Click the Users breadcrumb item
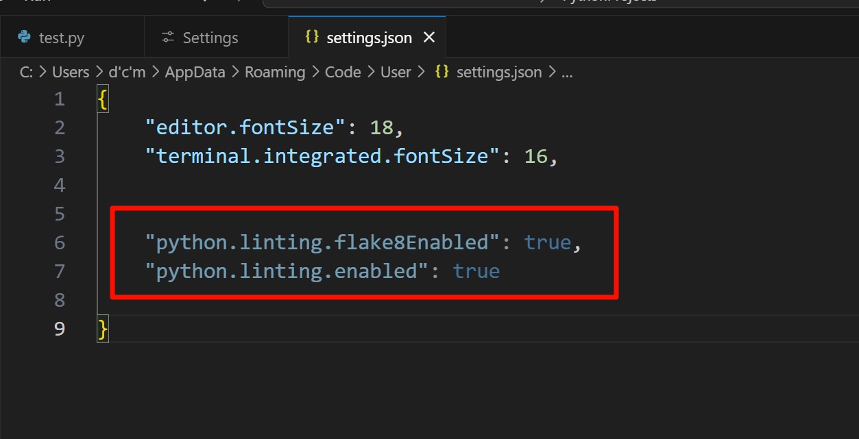859x439 pixels. 71,72
